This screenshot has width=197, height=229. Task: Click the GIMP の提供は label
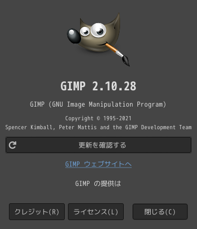click(98, 184)
